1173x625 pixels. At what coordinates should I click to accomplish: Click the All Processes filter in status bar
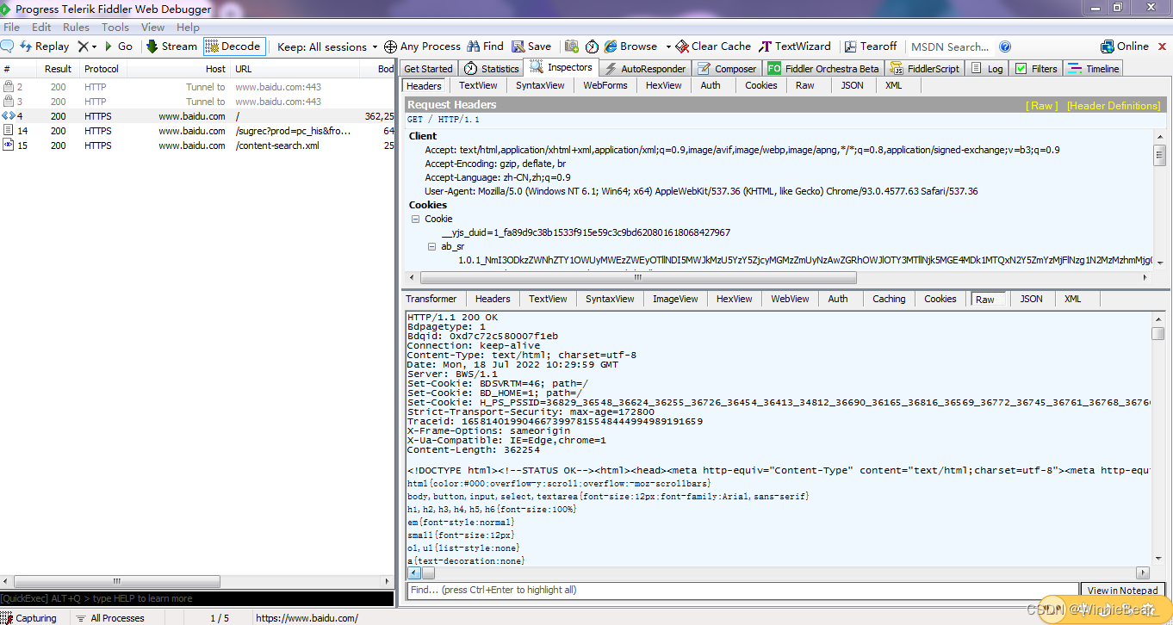coord(110,618)
